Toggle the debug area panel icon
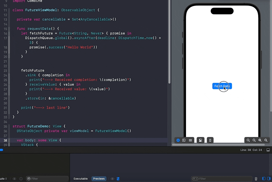 (x=268, y=150)
